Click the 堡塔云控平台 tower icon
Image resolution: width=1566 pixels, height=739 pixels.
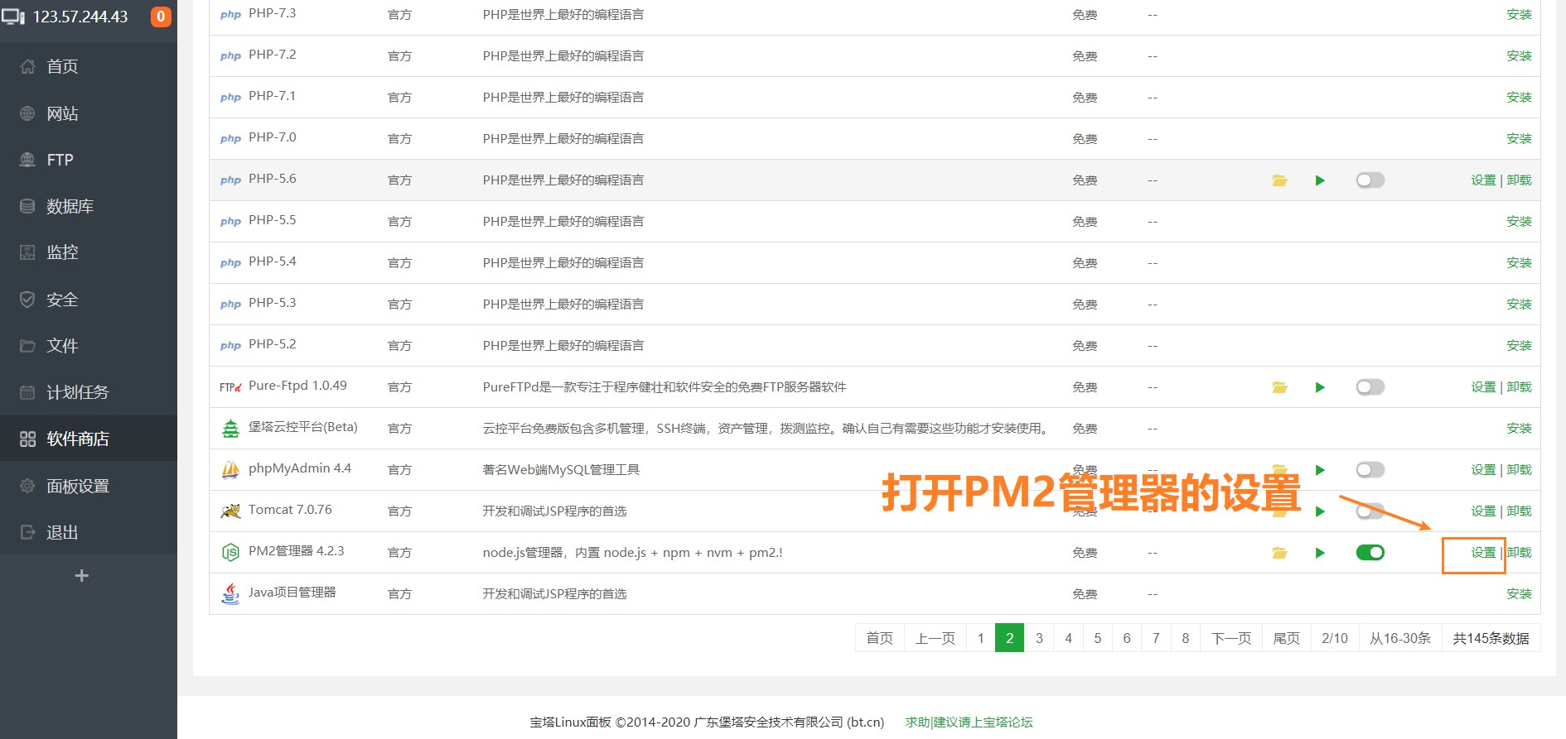pos(230,428)
